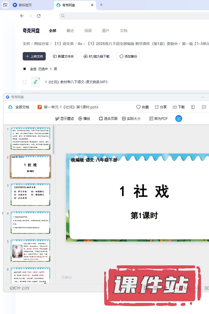Convert the presentation with 转为PDF
The image size is (209, 314).
point(158,119)
